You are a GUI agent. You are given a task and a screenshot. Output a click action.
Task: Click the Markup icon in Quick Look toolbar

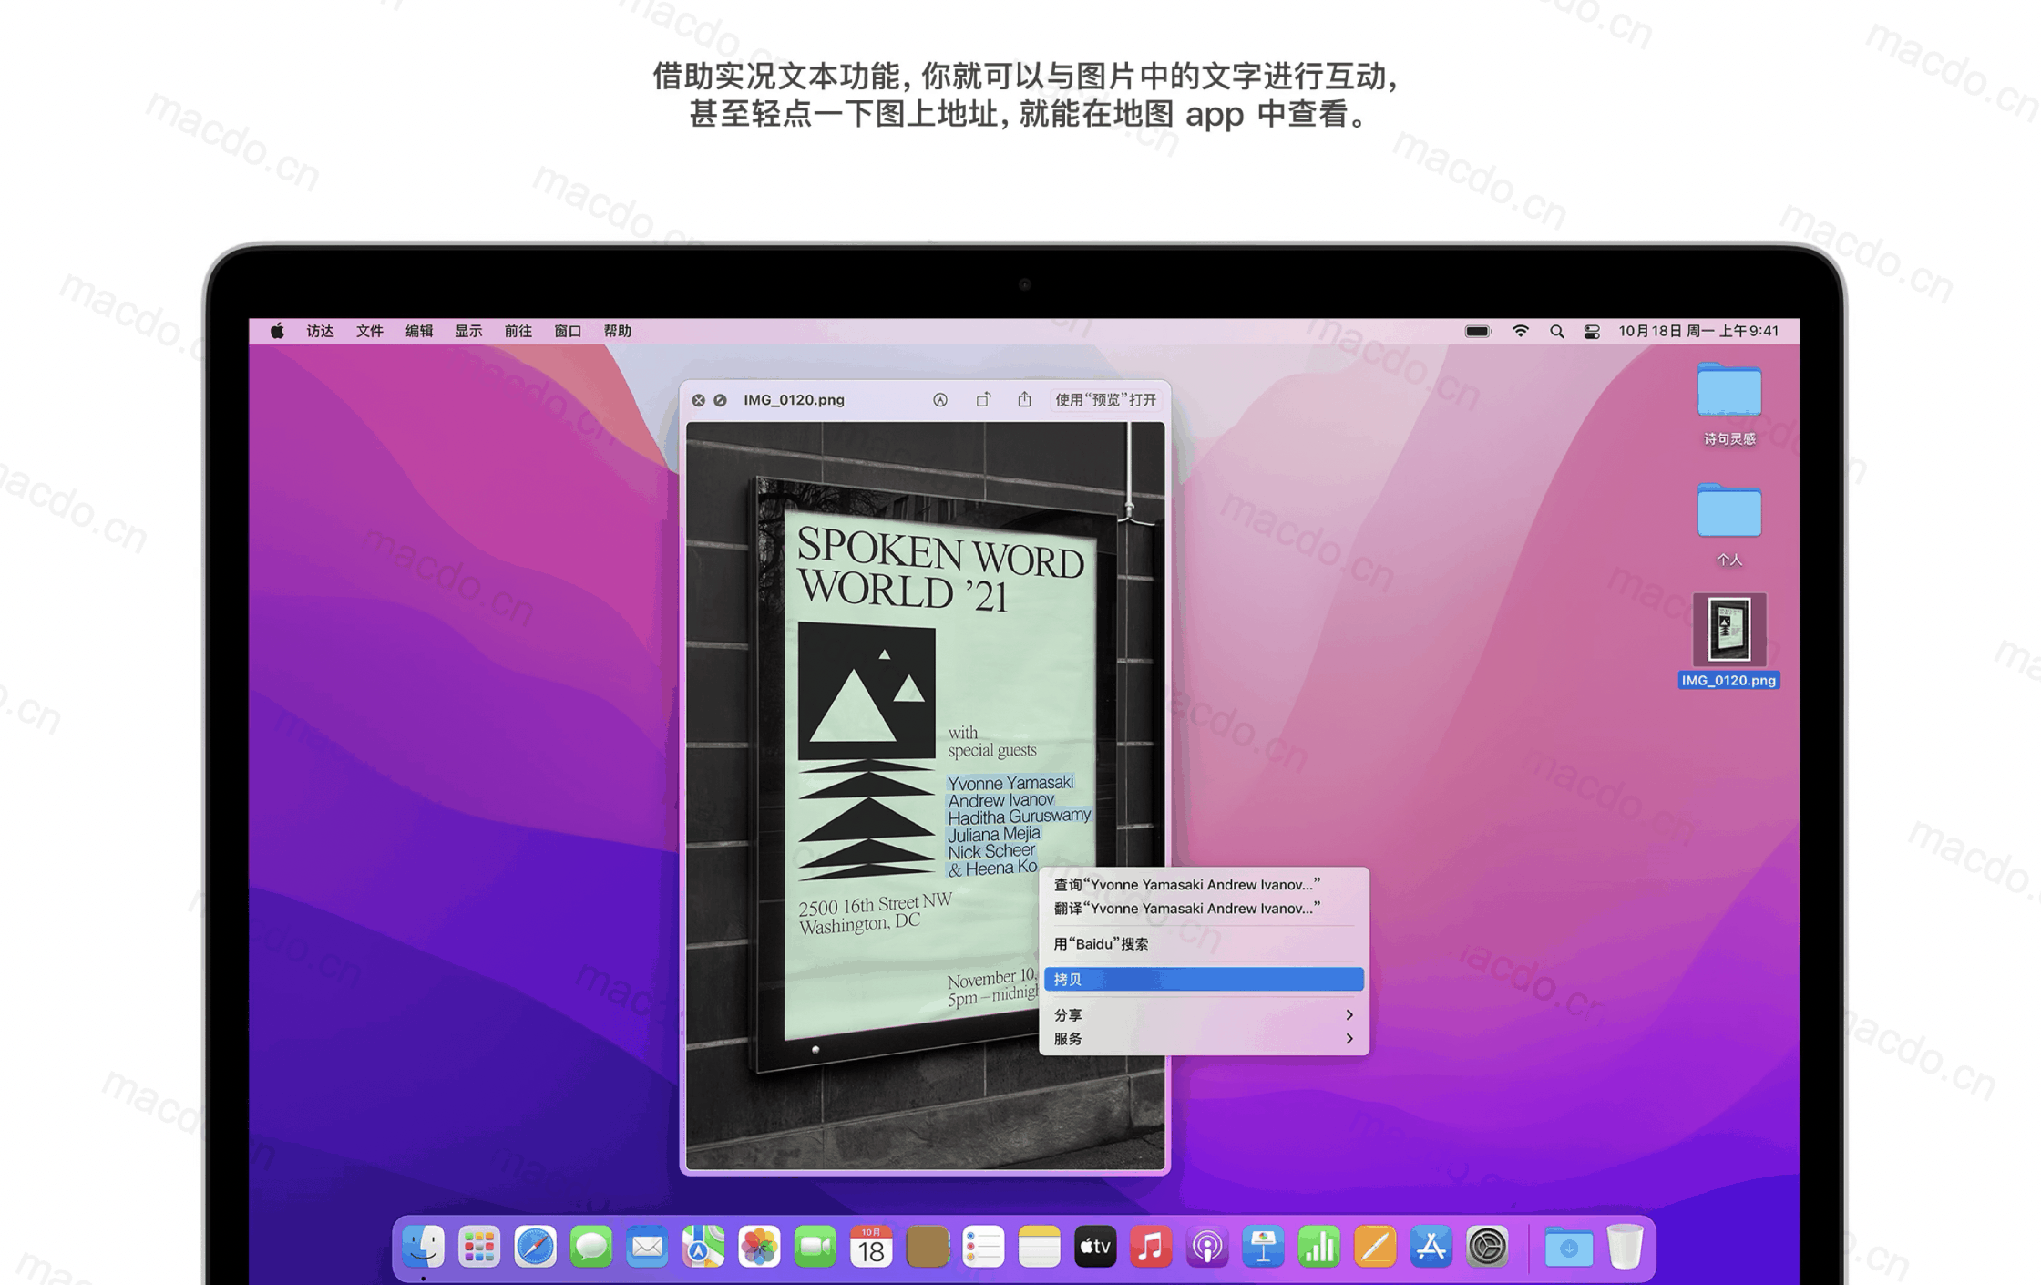click(940, 400)
